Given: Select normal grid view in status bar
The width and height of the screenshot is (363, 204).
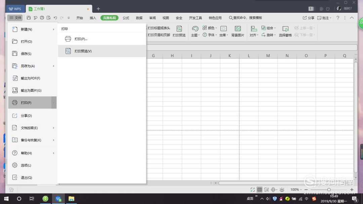Looking at the screenshot, I should click(x=259, y=190).
